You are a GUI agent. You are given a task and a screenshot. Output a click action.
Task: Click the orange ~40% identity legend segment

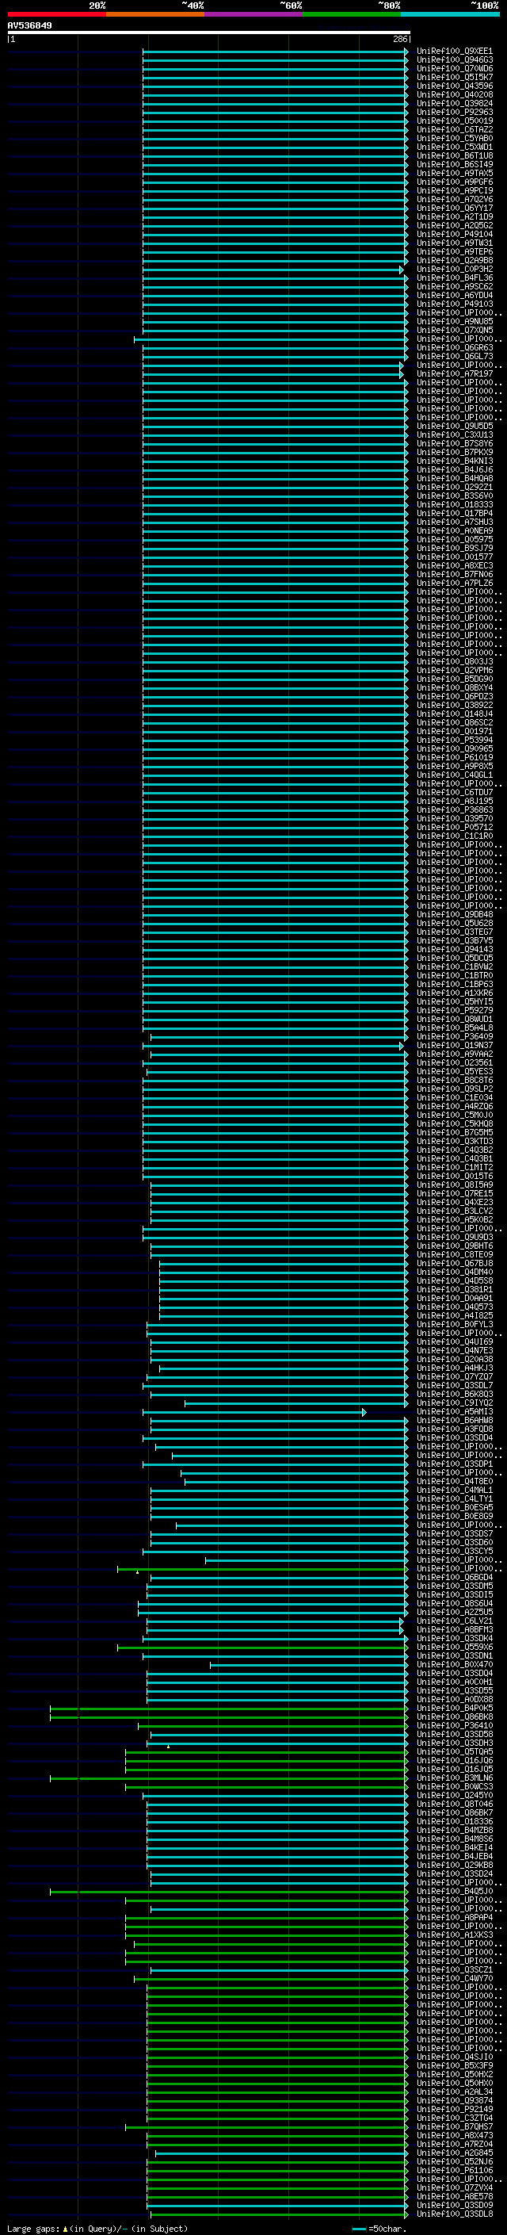pos(155,15)
